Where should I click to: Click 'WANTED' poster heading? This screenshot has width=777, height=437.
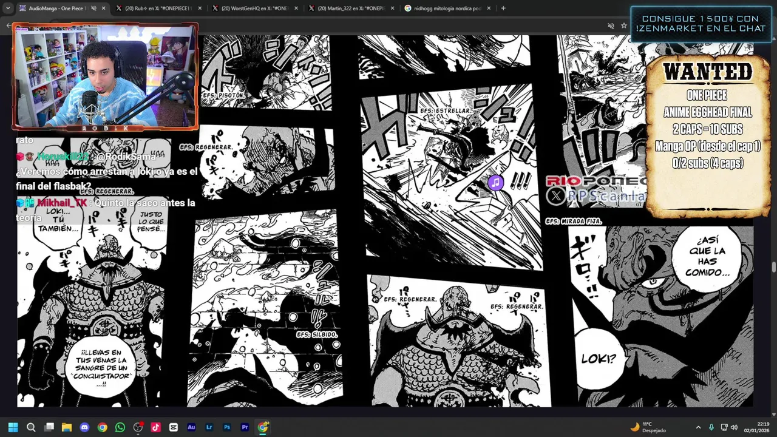click(708, 72)
